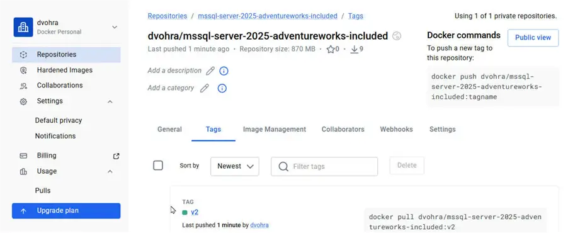
Task: Click the repository visibility globe icon
Action: [x=397, y=36]
